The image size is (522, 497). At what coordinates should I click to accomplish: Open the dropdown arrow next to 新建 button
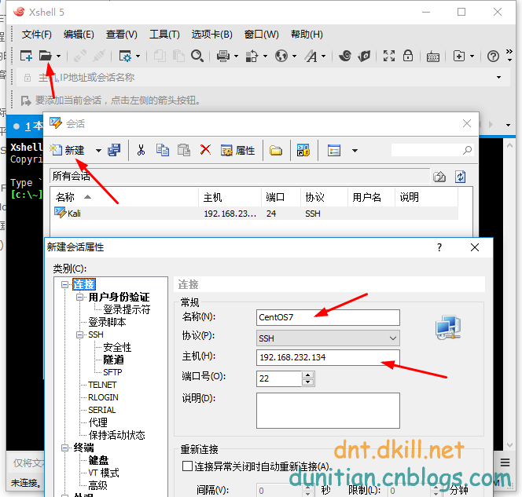tap(98, 151)
